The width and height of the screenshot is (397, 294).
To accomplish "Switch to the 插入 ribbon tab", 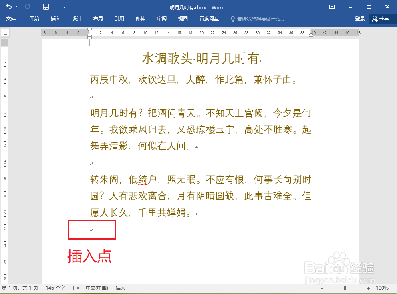I will [56, 18].
